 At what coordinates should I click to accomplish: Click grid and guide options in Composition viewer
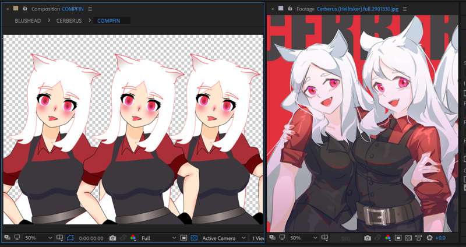(59, 238)
